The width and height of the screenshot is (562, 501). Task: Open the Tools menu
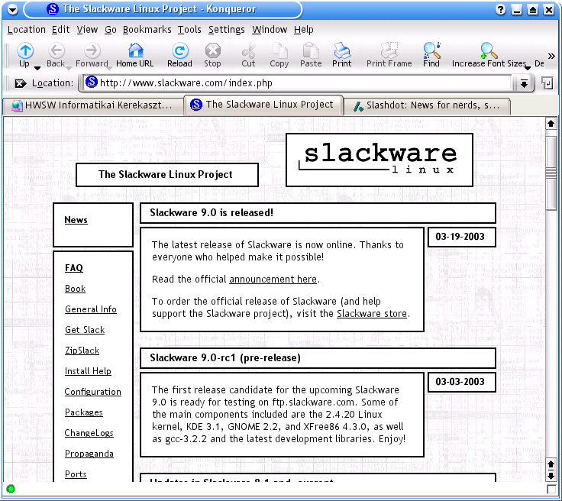[x=189, y=29]
